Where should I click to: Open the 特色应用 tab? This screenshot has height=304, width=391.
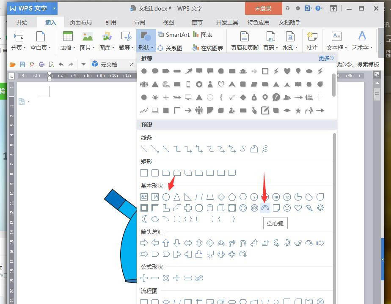[258, 22]
